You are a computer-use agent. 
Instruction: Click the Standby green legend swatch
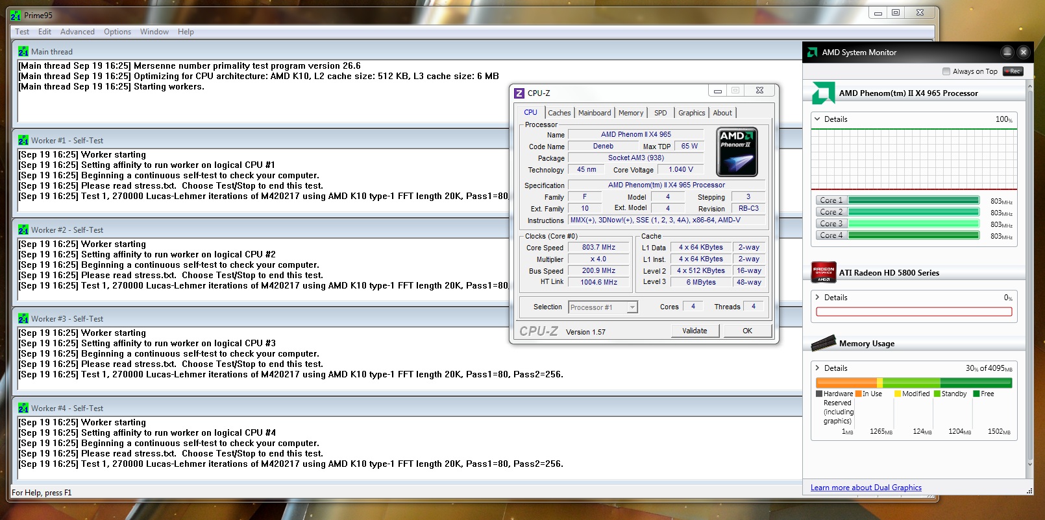937,394
